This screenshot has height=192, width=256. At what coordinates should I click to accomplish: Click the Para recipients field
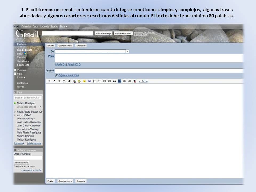coord(149,58)
